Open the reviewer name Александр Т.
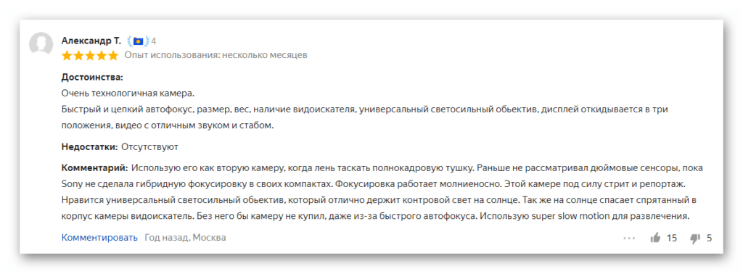743x274 pixels. pos(91,41)
